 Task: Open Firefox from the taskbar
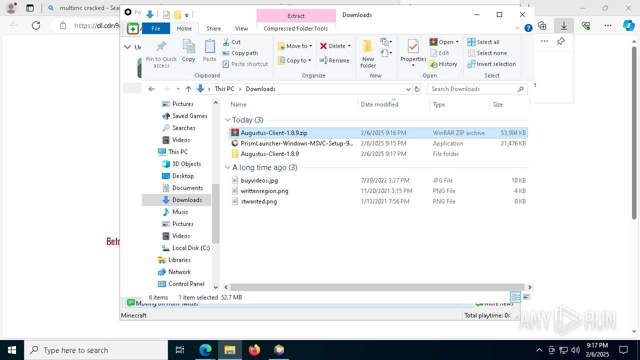point(254,350)
